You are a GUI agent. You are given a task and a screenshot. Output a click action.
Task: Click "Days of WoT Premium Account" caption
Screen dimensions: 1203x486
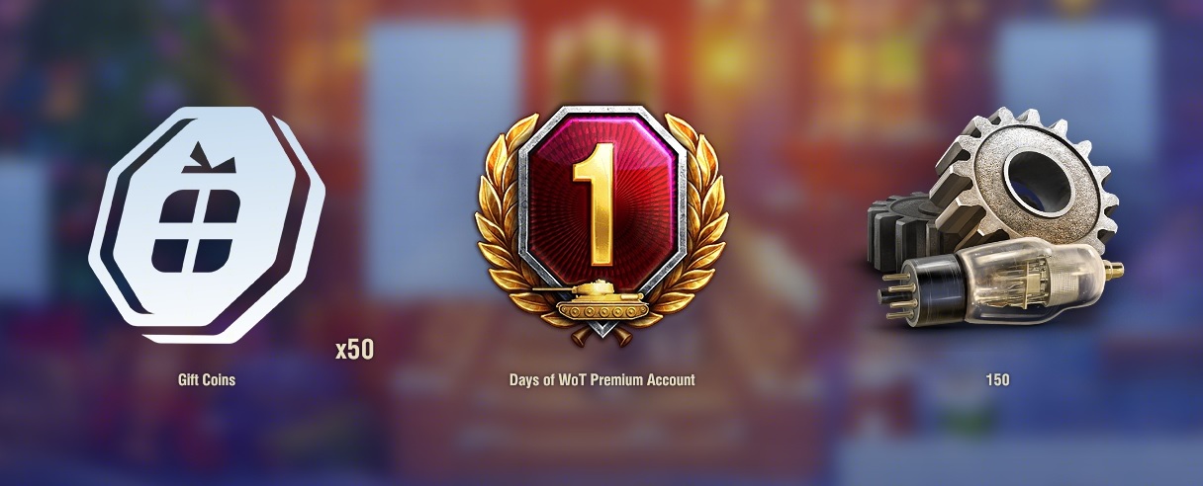tap(601, 379)
